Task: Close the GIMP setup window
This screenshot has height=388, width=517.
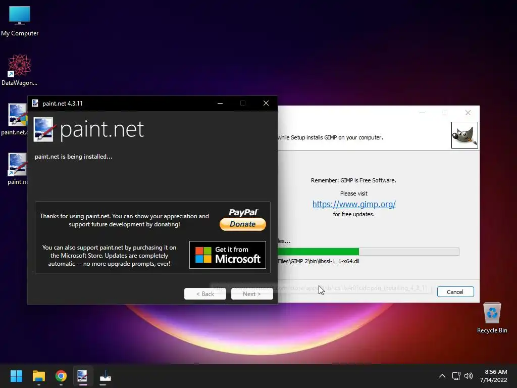Action: click(468, 113)
